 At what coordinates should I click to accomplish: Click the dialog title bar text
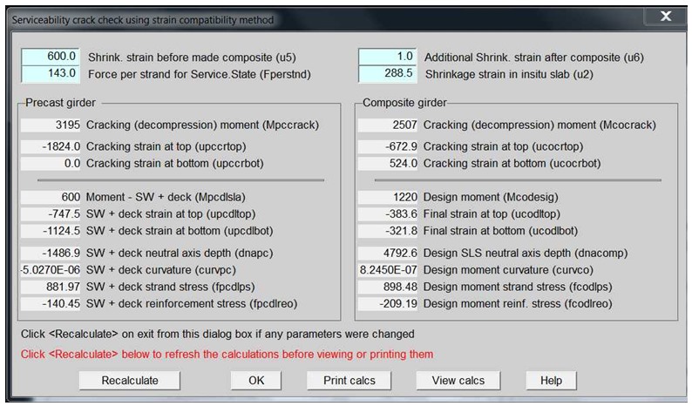pyautogui.click(x=143, y=20)
